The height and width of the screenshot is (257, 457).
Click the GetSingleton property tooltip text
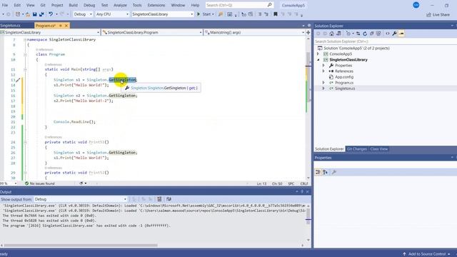coord(164,88)
